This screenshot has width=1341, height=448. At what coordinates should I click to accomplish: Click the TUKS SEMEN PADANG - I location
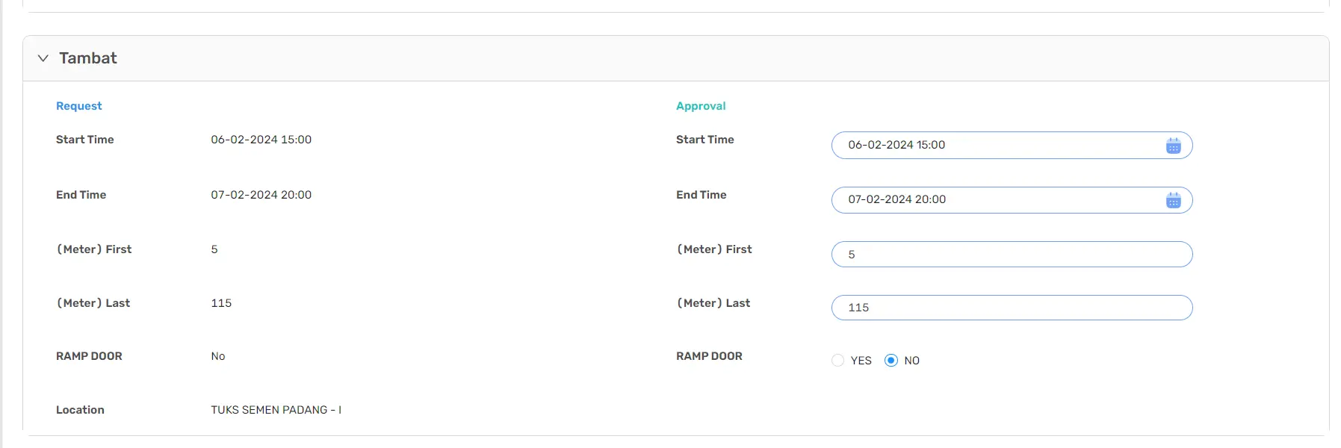(x=276, y=410)
